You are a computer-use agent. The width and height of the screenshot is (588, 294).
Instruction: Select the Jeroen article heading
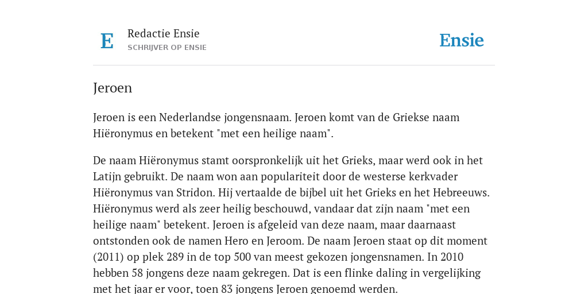pos(113,88)
